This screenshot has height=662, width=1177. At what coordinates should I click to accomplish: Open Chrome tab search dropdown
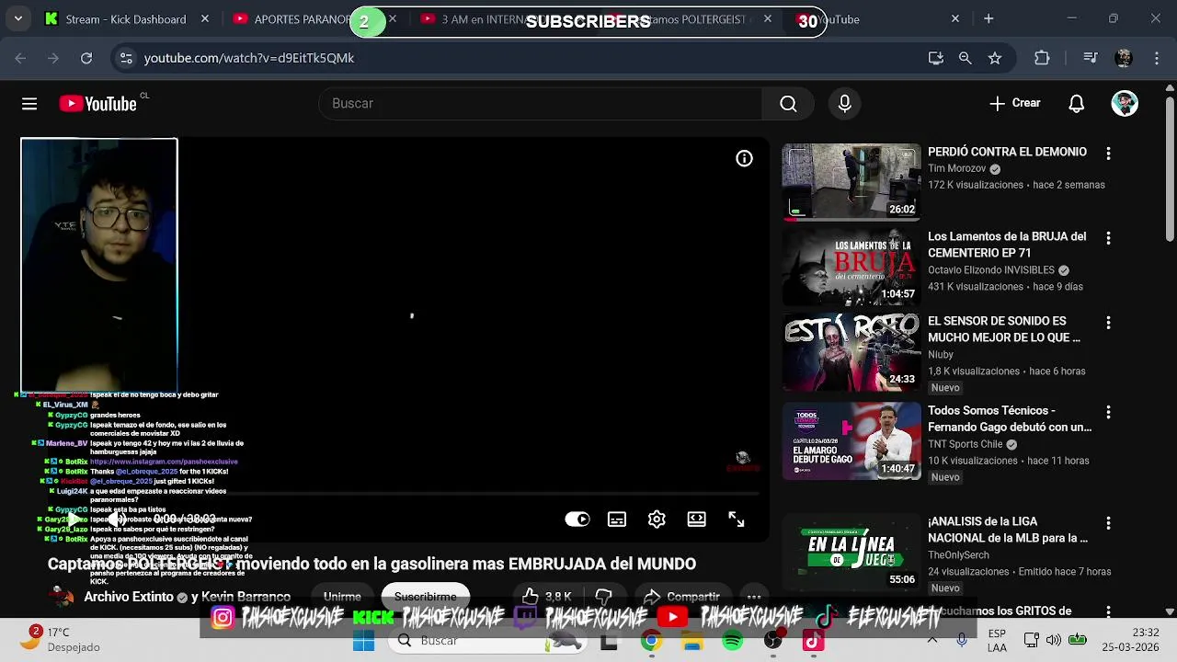coord(17,18)
